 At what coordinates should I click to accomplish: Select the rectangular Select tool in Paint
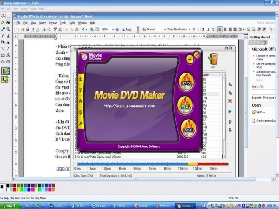pos(8,16)
